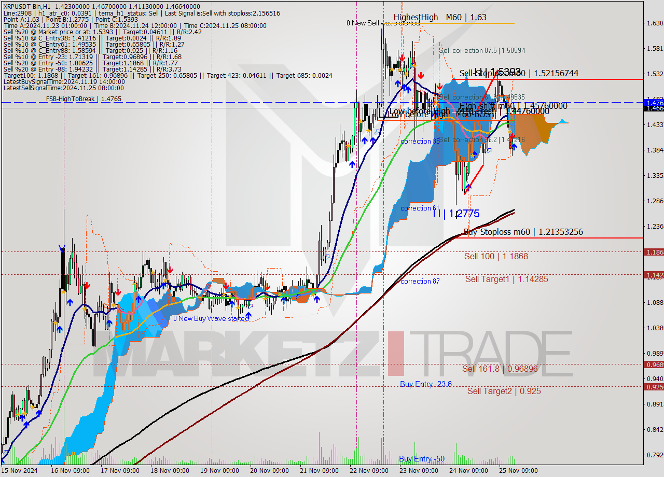Click the 0.968 red price tag on axis
664x477 pixels.
click(x=654, y=364)
